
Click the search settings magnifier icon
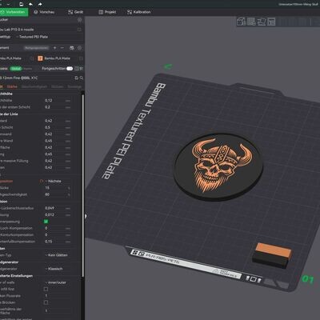[82, 78]
